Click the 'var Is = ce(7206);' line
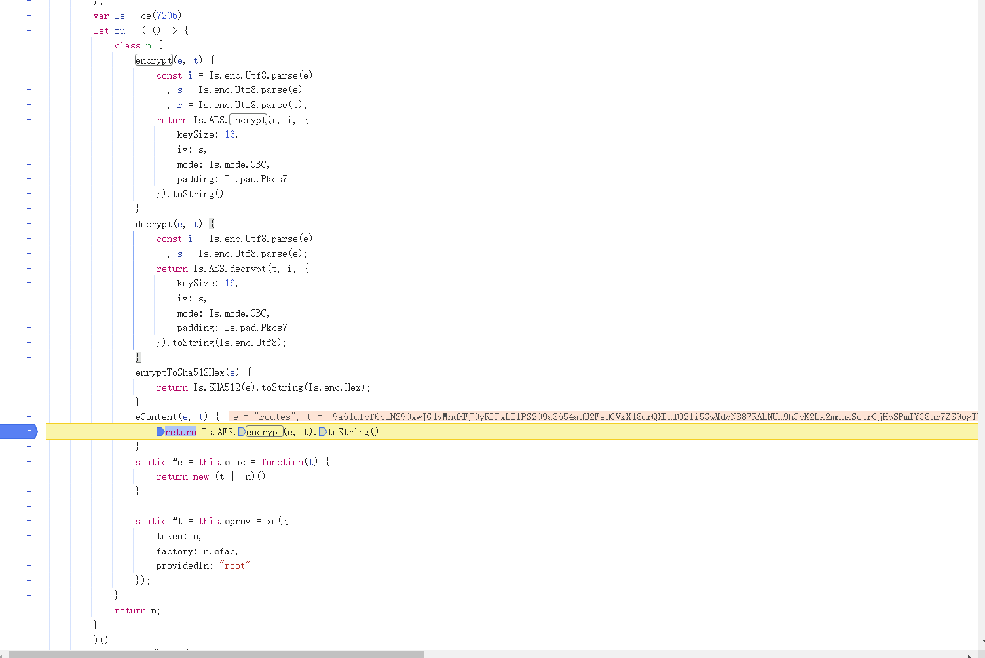Viewport: 985px width, 658px height. (140, 16)
